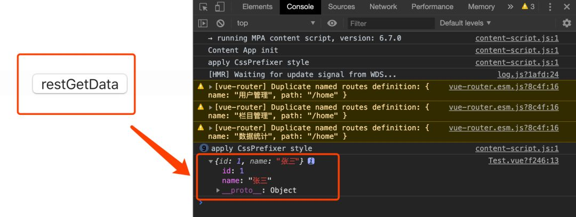
Task: Activate the inspect element picker icon
Action: point(204,6)
